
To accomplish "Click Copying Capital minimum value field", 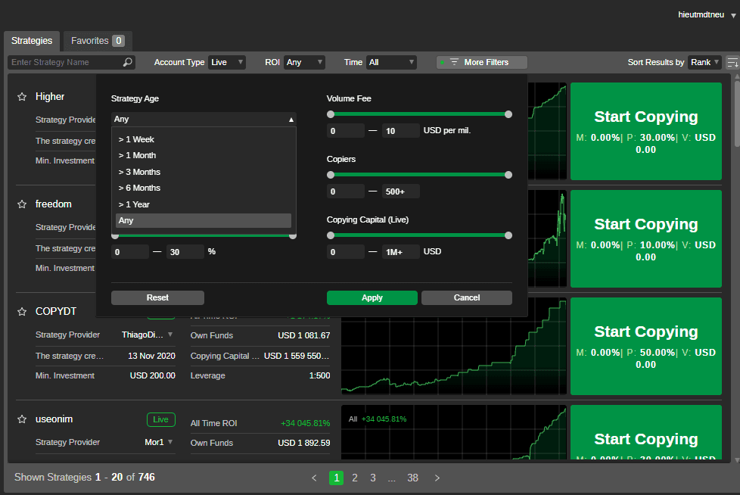I will [x=346, y=252].
